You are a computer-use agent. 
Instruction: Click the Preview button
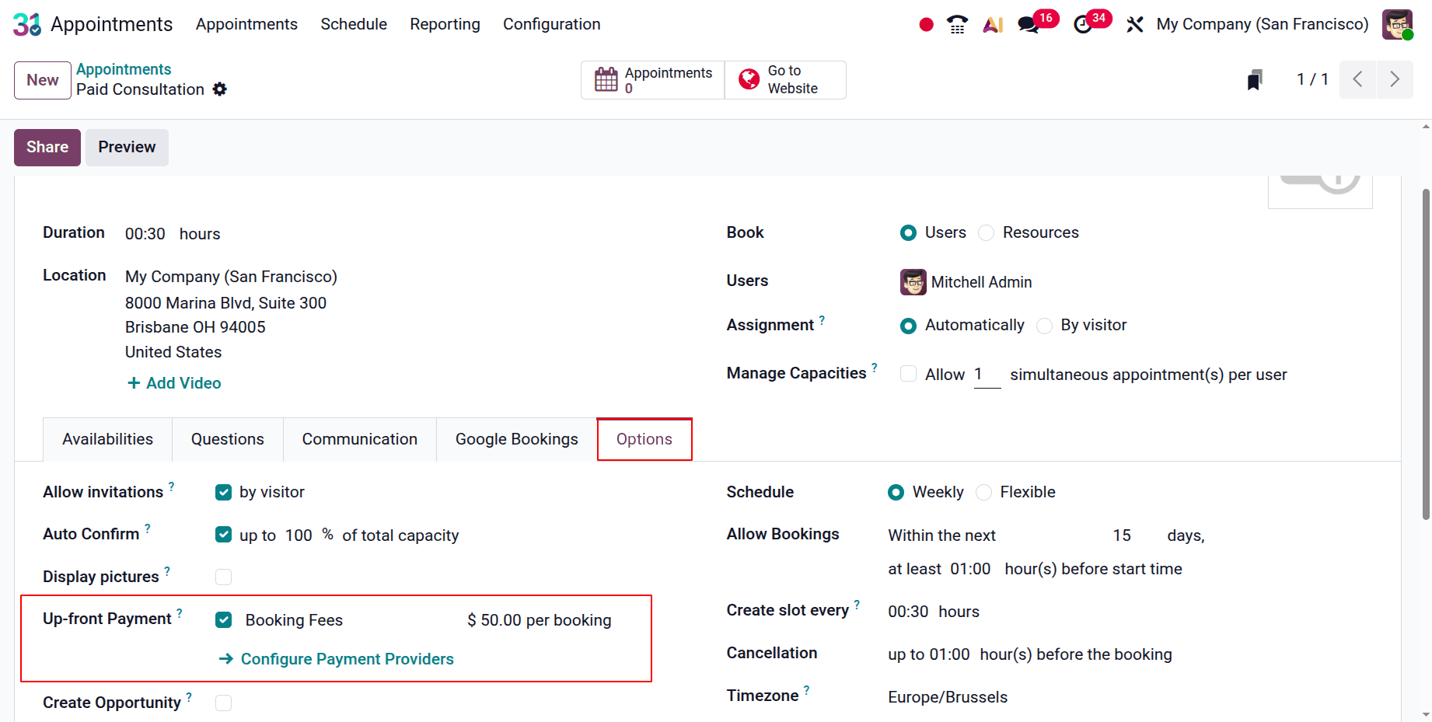coord(127,148)
